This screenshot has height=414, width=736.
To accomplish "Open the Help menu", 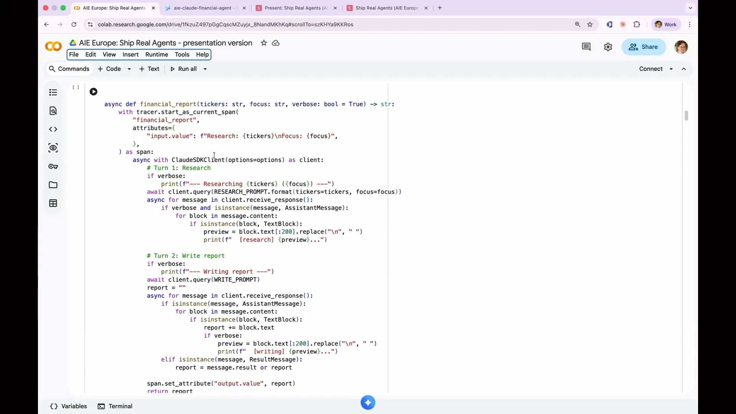I will (202, 54).
